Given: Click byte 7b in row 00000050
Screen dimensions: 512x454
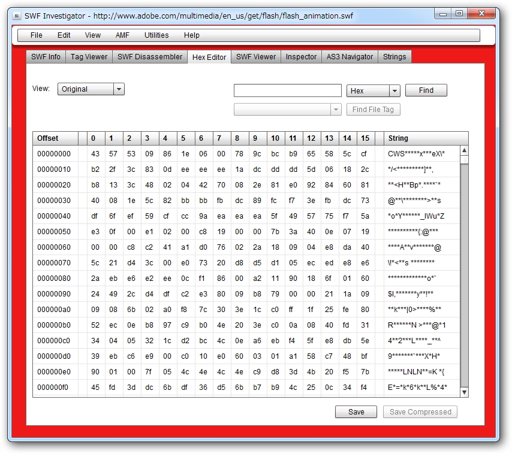Looking at the screenshot, I should click(275, 232).
